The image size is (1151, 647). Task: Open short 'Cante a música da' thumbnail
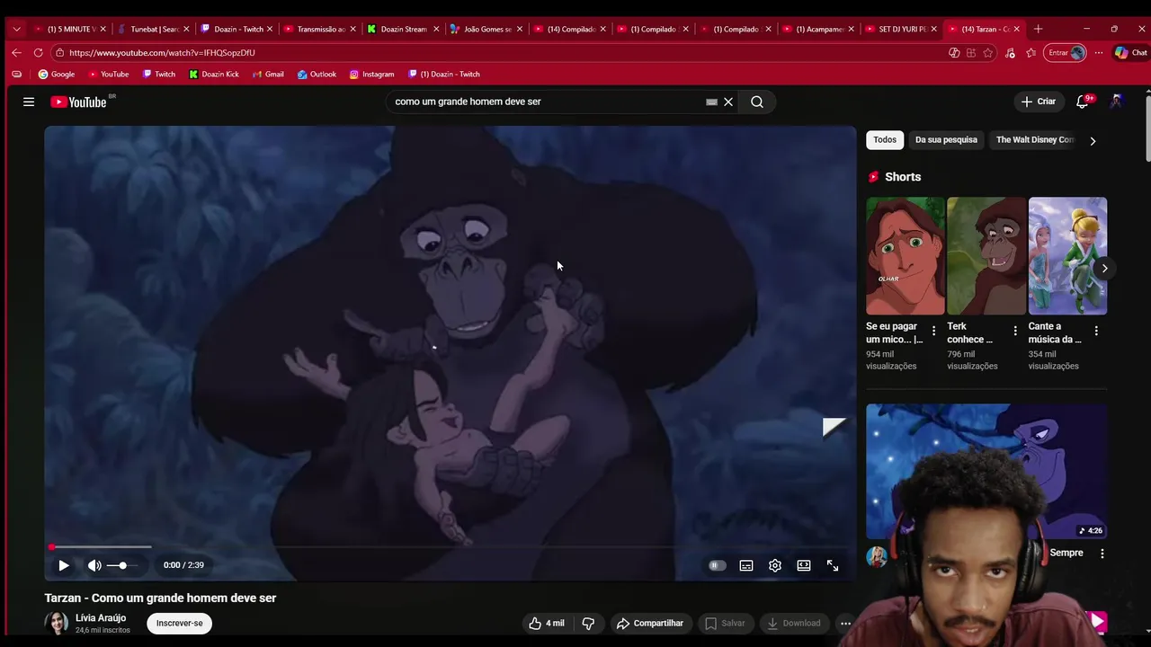[1067, 256]
